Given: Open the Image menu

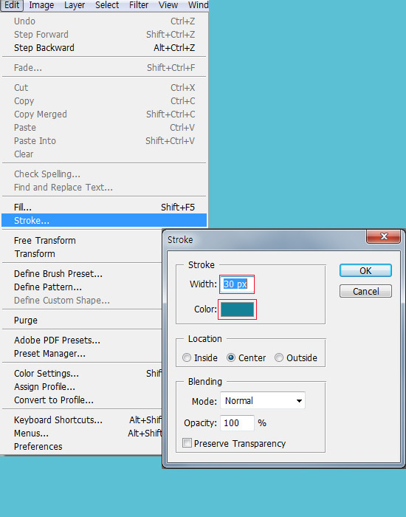Looking at the screenshot, I should [x=41, y=5].
